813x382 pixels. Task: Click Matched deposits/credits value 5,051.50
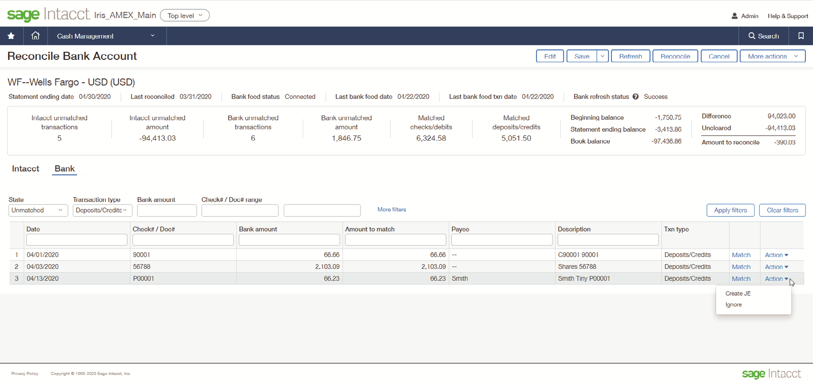click(x=516, y=138)
